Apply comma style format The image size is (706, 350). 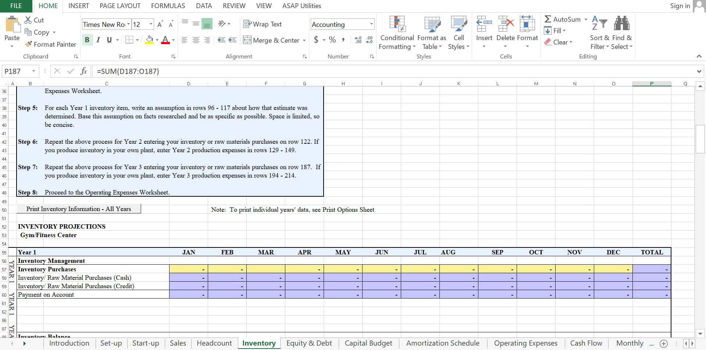[x=343, y=40]
